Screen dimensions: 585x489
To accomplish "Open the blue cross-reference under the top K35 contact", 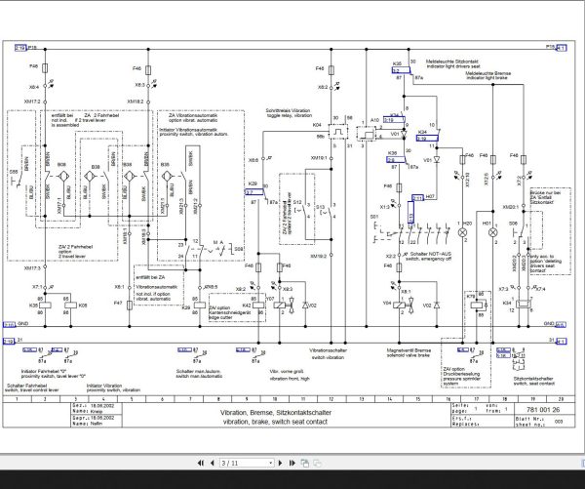I will (x=401, y=70).
